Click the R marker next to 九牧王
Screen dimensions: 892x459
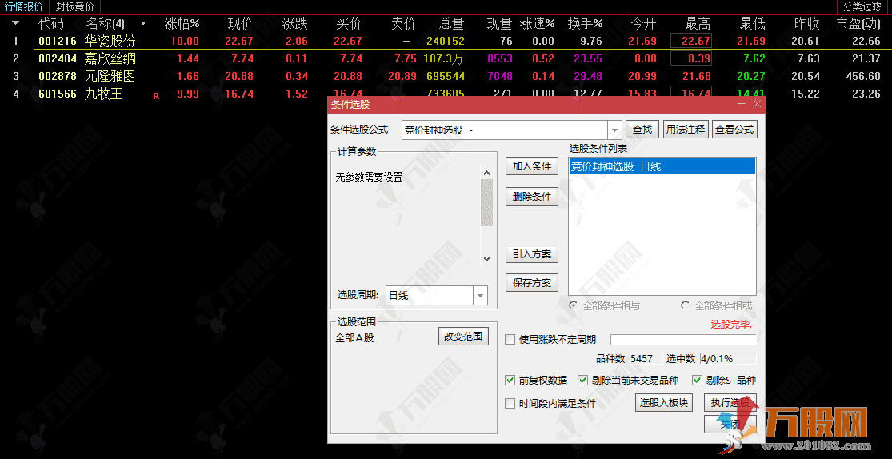(x=156, y=96)
